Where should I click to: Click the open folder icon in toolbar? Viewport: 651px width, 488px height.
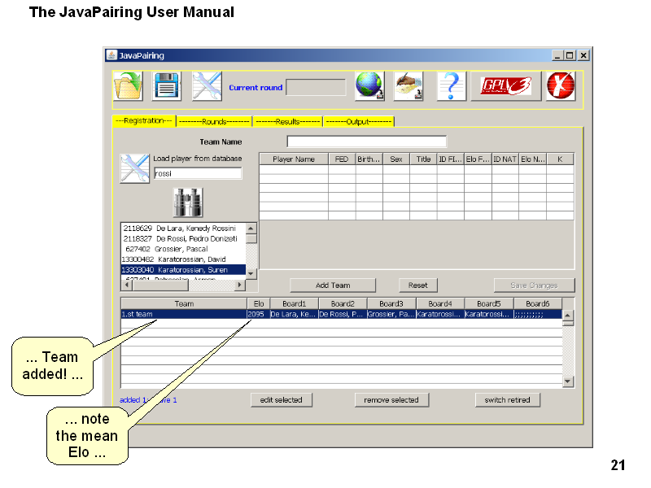point(129,86)
